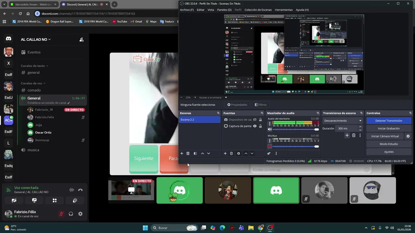This screenshot has height=233, width=415.
Task: Move source down in Fuentes panel
Action: click(x=252, y=153)
